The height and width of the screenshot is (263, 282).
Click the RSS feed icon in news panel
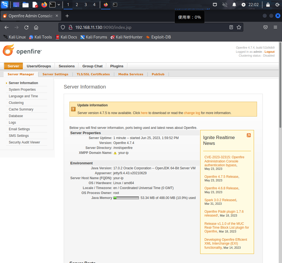tap(249, 135)
